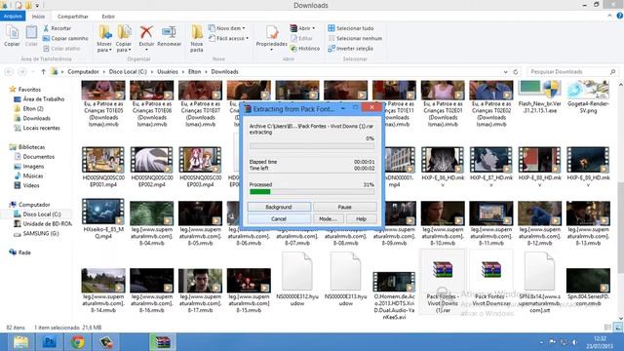Viewport: 624px width, 351px height.
Task: Open the Fácil acesso dropdown
Action: click(x=228, y=38)
